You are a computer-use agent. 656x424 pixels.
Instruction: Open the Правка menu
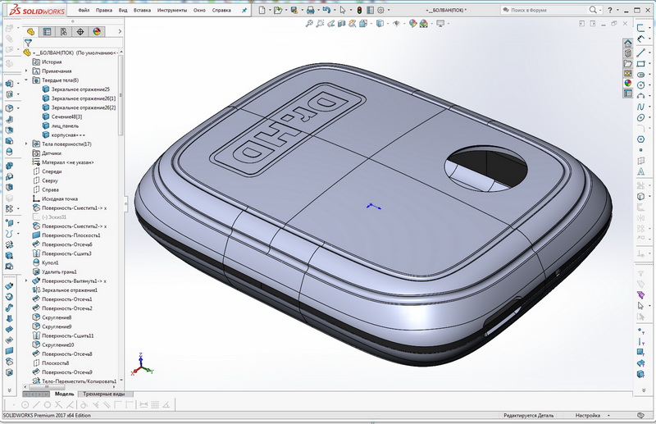click(x=104, y=10)
